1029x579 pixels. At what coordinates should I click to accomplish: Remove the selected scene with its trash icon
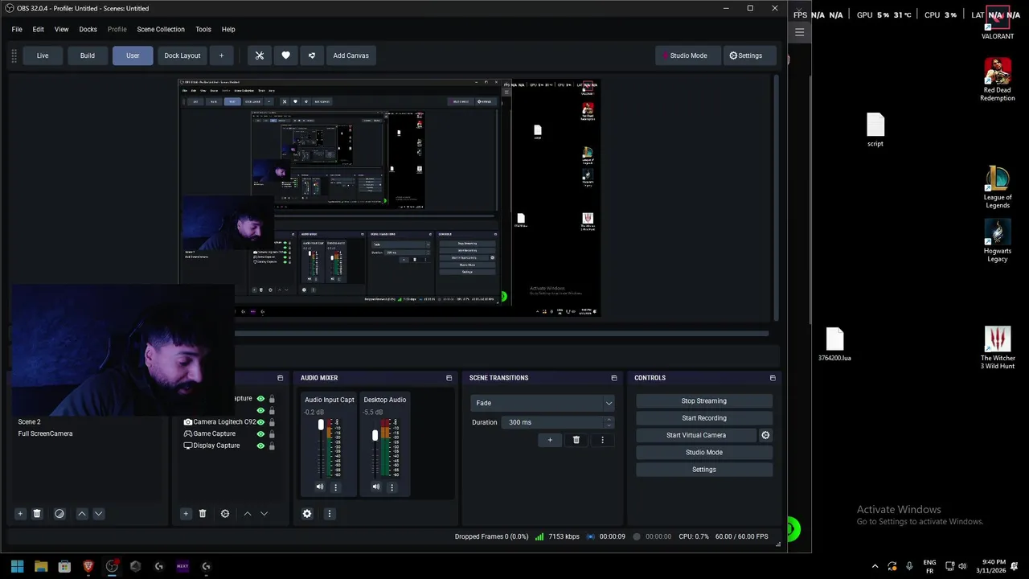point(37,514)
